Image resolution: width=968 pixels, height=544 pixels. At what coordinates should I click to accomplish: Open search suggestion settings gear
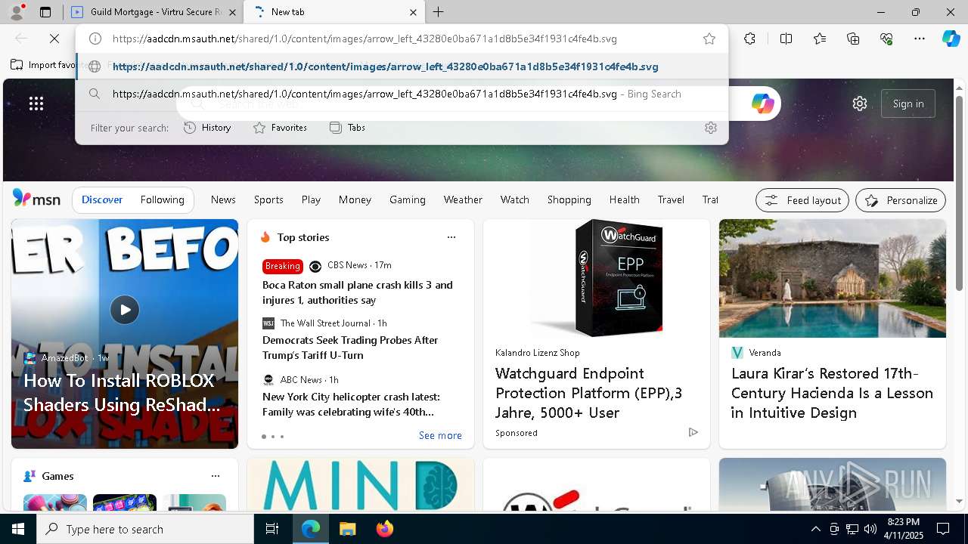710,128
